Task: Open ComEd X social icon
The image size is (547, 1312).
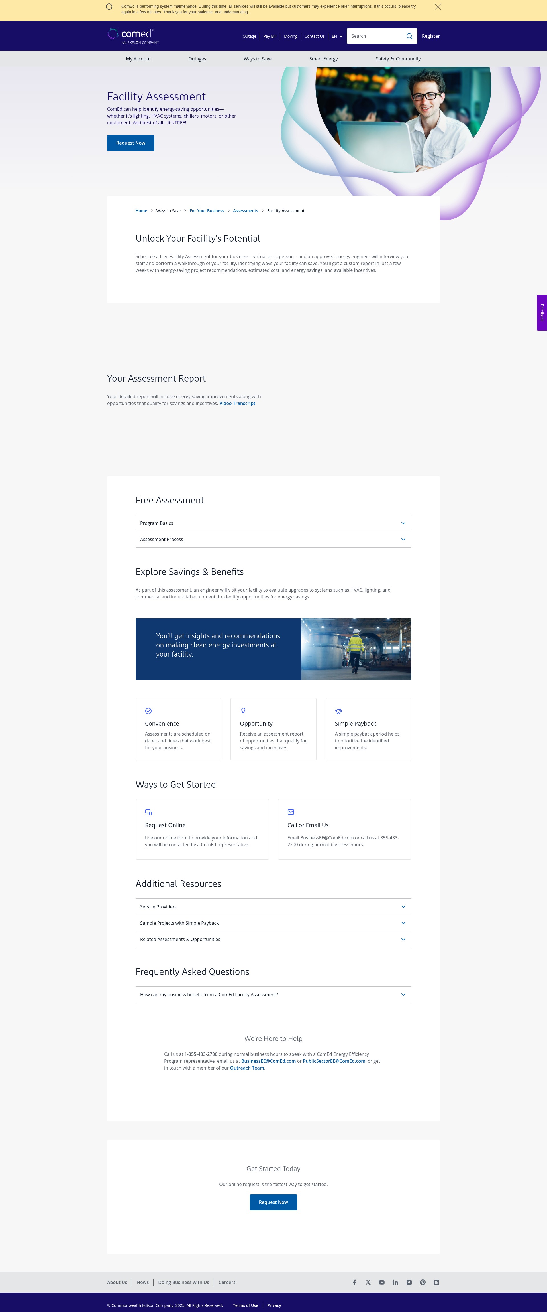Action: 368,1282
